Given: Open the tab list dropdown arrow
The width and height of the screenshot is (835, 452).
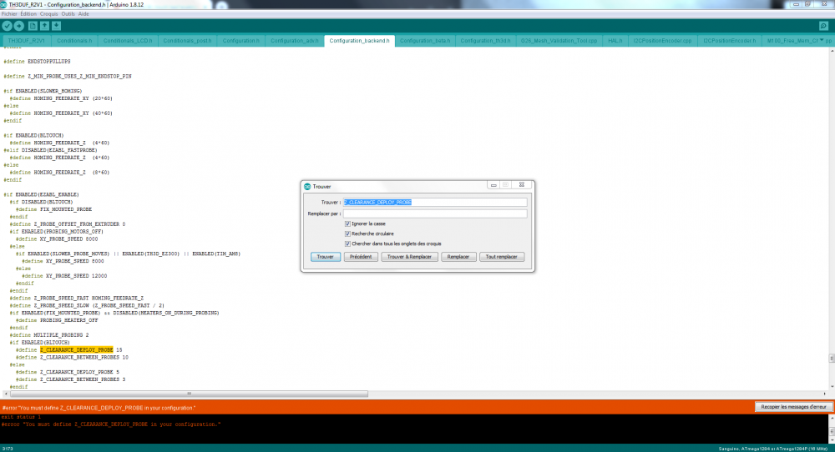Looking at the screenshot, I should 821,40.
